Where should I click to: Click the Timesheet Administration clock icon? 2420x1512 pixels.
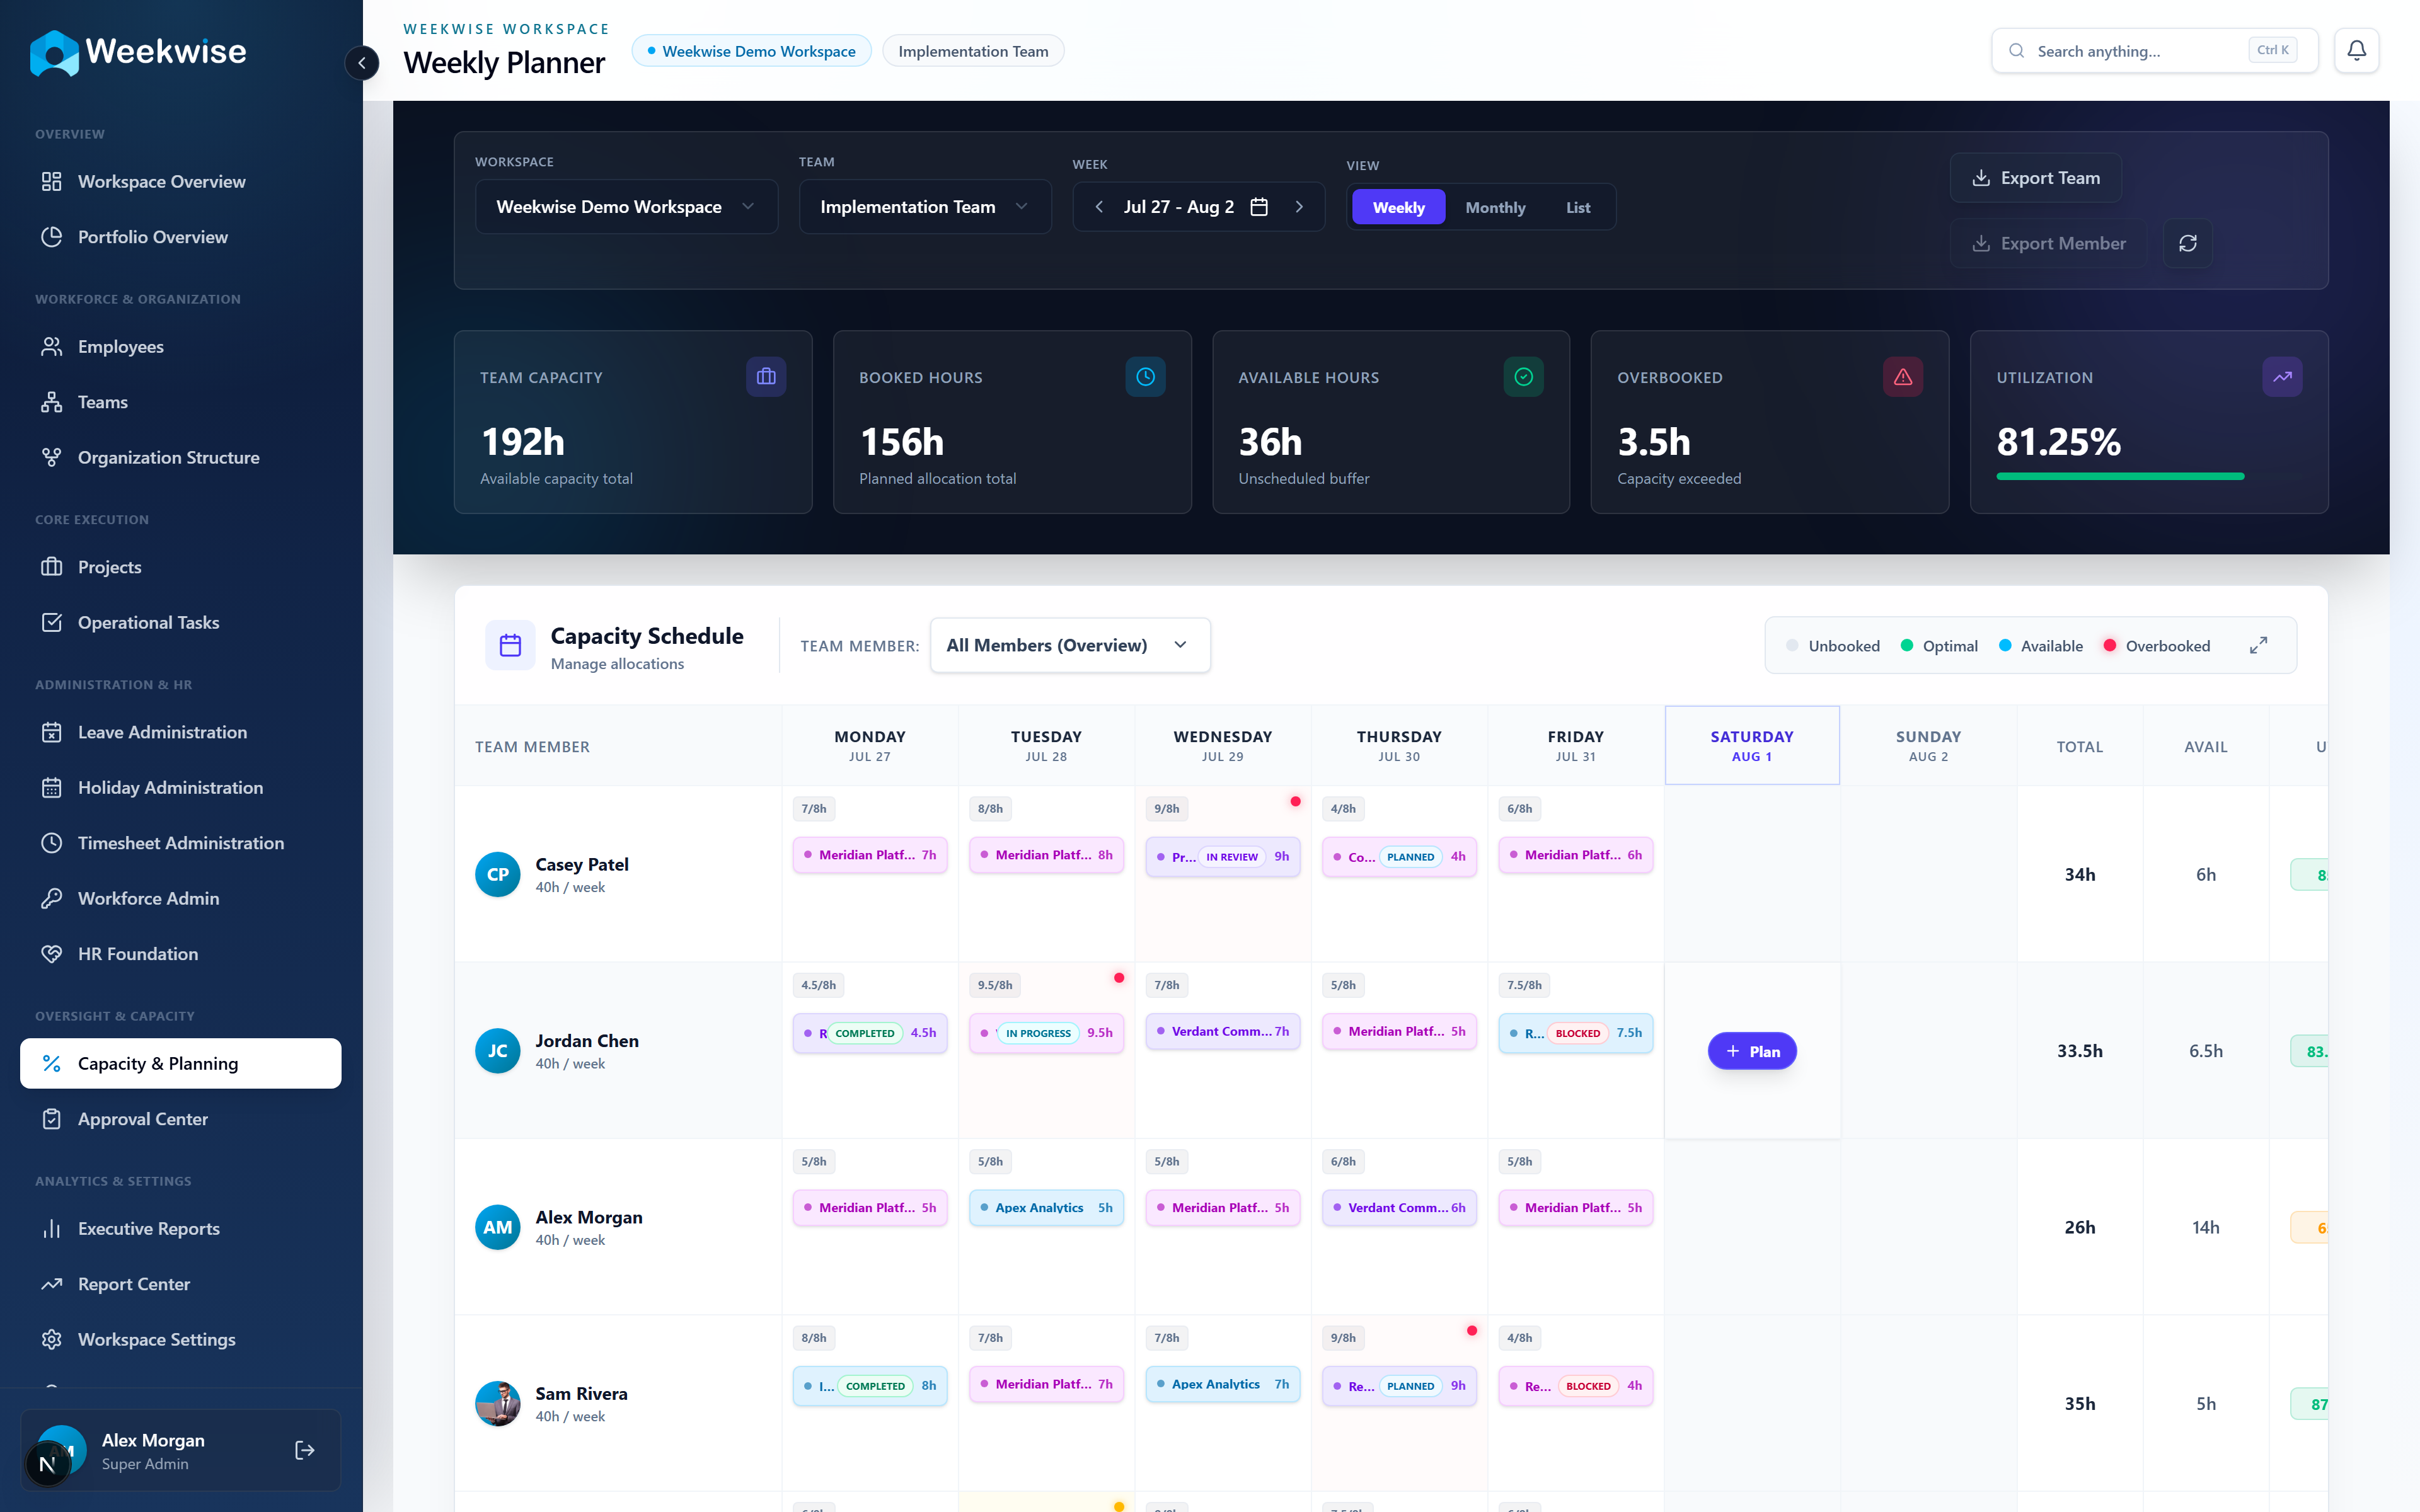51,843
